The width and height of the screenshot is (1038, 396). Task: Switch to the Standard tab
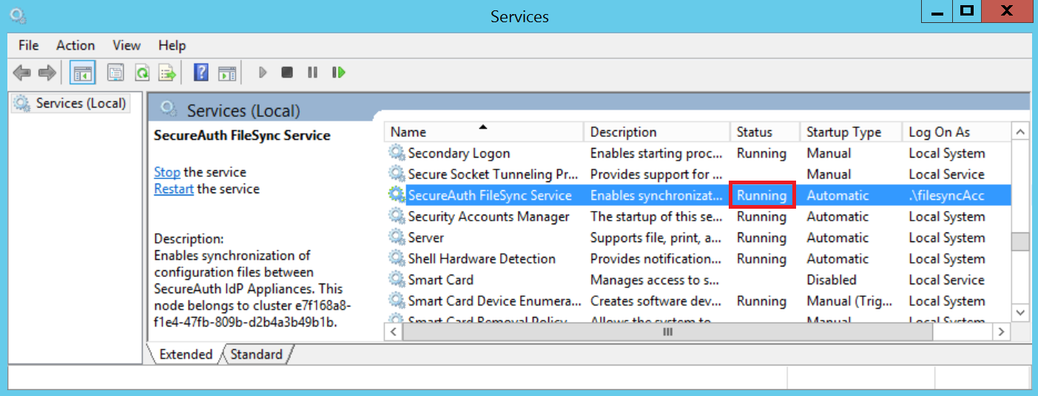pos(256,355)
